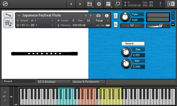This screenshot has width=177, height=106.
Task: Solo the instrument with S button
Action: click(116, 16)
